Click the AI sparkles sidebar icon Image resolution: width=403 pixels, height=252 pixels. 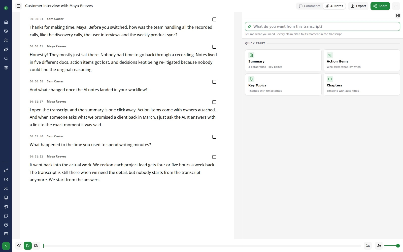(x=6, y=49)
